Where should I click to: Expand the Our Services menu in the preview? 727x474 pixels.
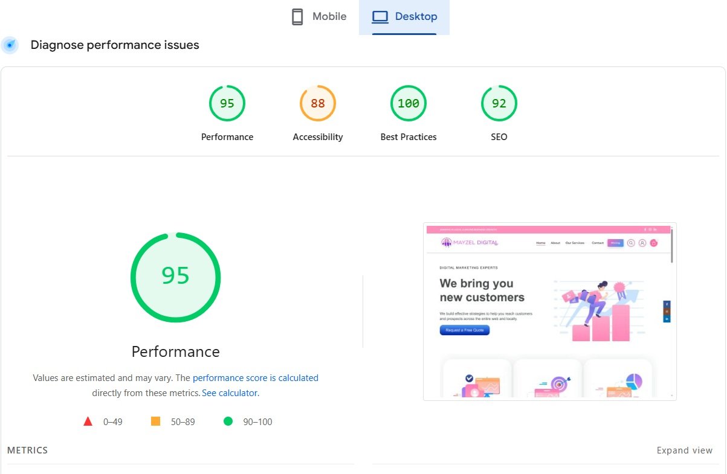(575, 243)
